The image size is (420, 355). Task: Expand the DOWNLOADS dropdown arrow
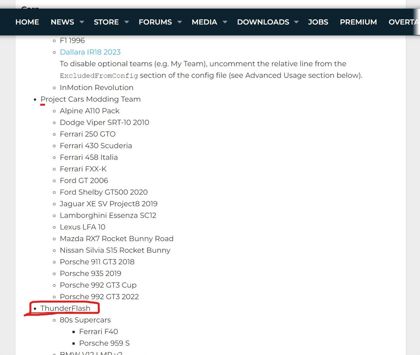[x=296, y=22]
